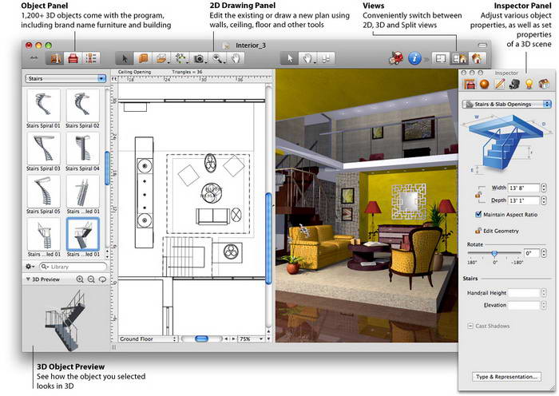Viewport: 559px width, 396px height.
Task: Click the camera tool in the 2D toolbar
Action: [199, 58]
